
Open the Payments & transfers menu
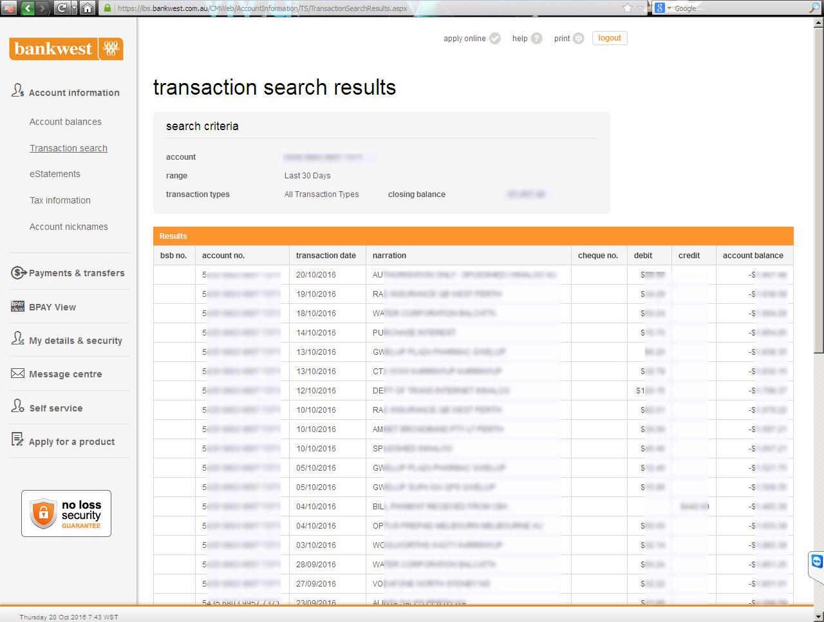[x=77, y=273]
